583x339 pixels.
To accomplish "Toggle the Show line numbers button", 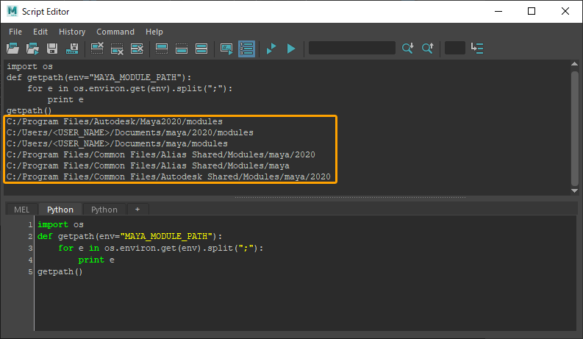I will coord(246,49).
